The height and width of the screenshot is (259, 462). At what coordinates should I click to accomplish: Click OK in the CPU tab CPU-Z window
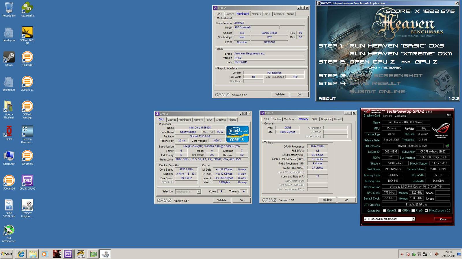pyautogui.click(x=241, y=200)
